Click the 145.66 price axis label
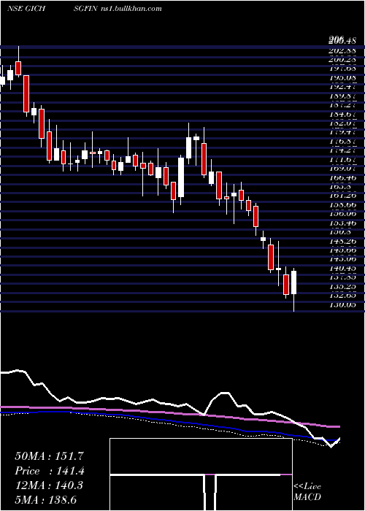 [342, 250]
